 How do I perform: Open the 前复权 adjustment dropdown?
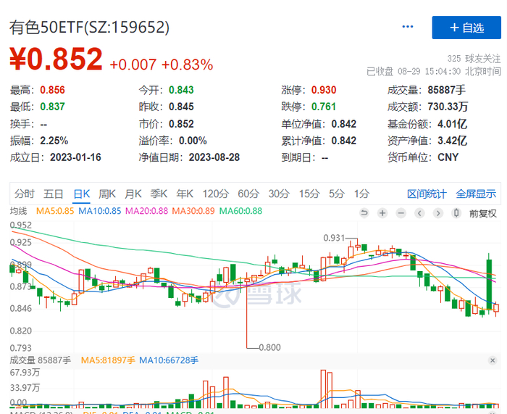pos(483,213)
